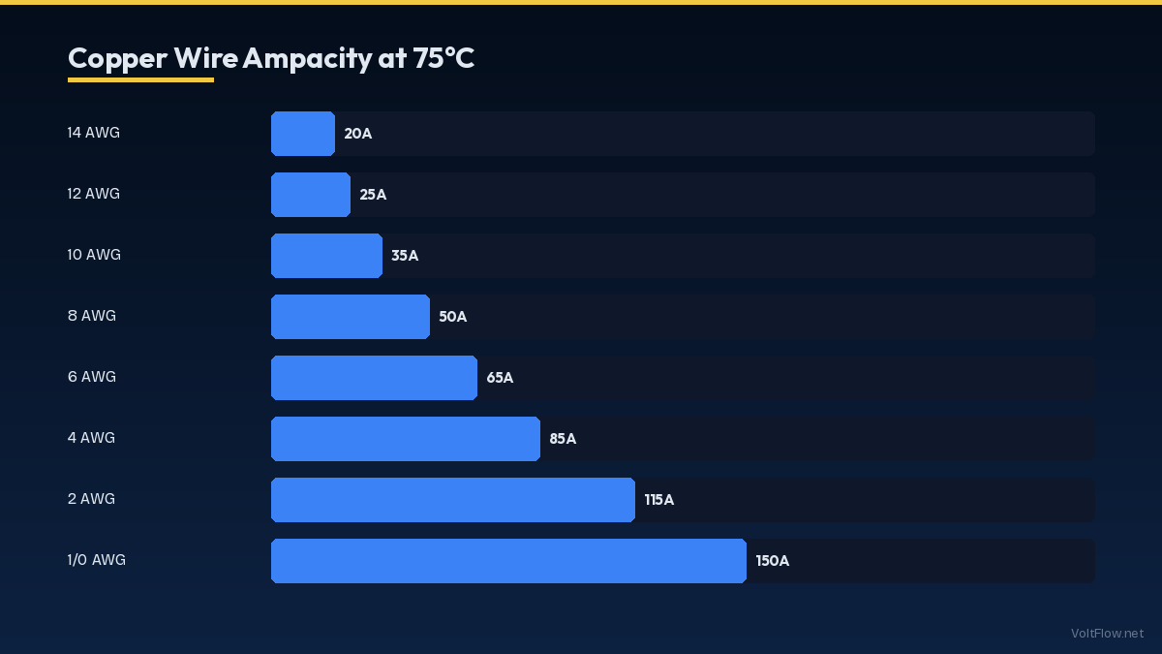Click the blue 14 AWG bar
This screenshot has height=654, width=1162.
coord(303,134)
